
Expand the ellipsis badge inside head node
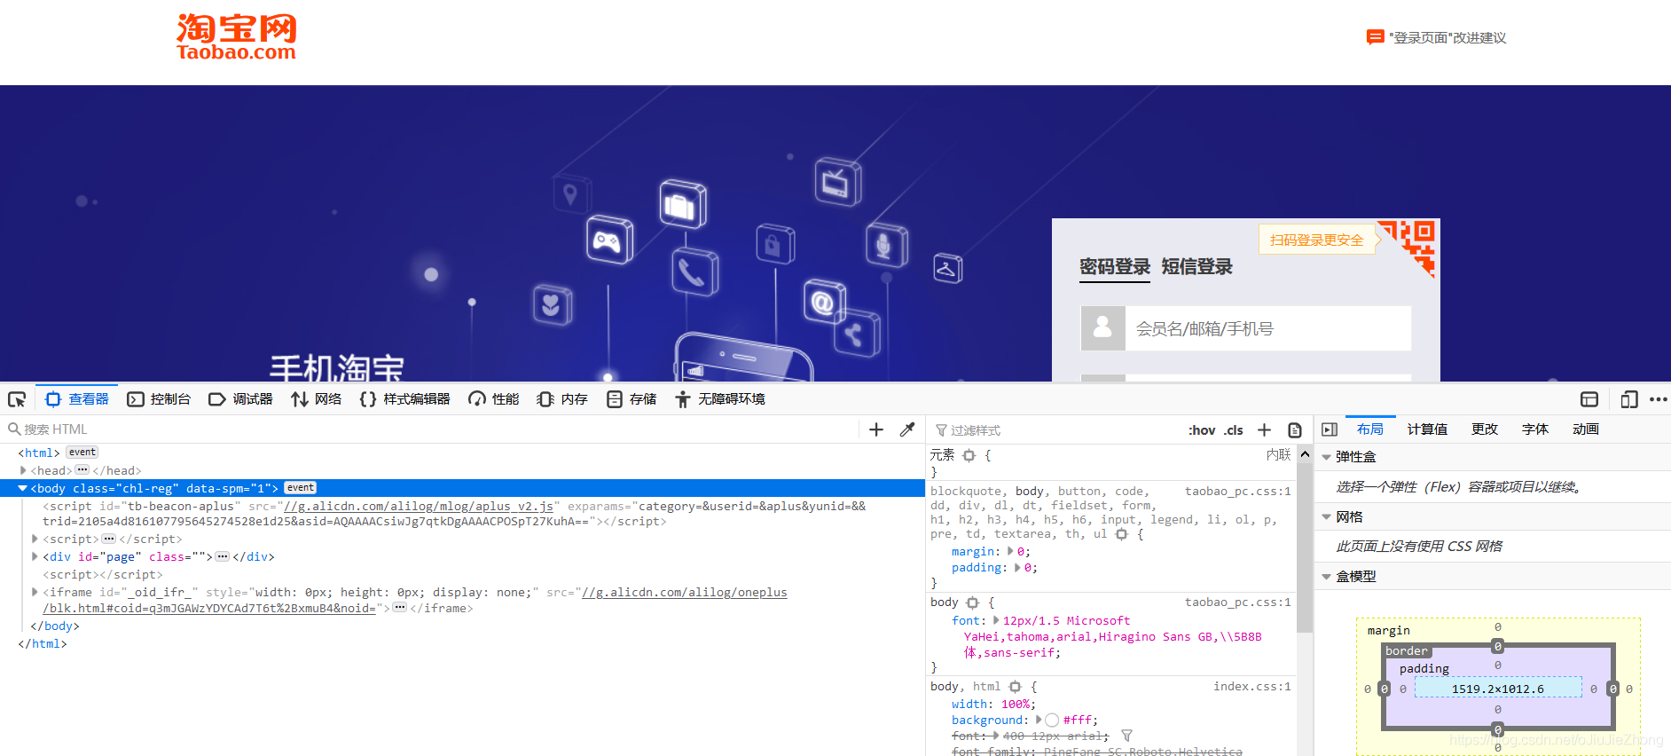point(82,470)
